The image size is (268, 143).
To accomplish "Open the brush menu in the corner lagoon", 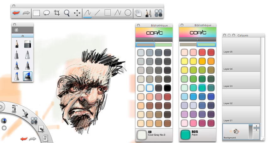I will pos(25,113).
